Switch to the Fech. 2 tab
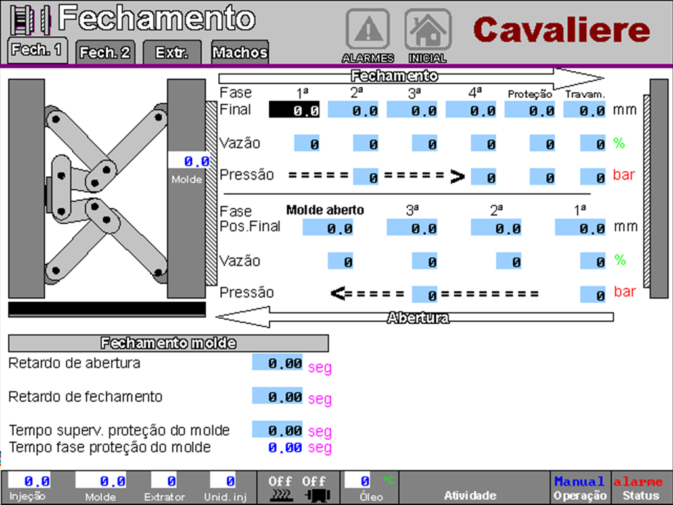This screenshot has height=505, width=673. 105,53
